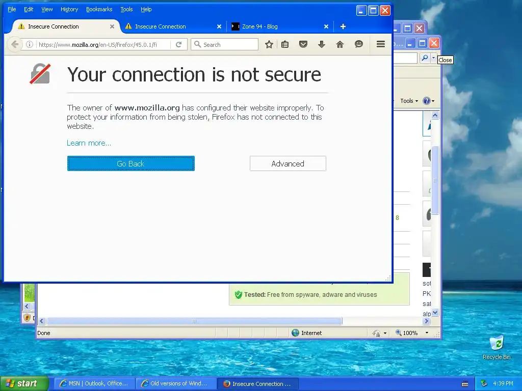
Task: Click the green Tested shield checkmark icon
Action: 238,295
